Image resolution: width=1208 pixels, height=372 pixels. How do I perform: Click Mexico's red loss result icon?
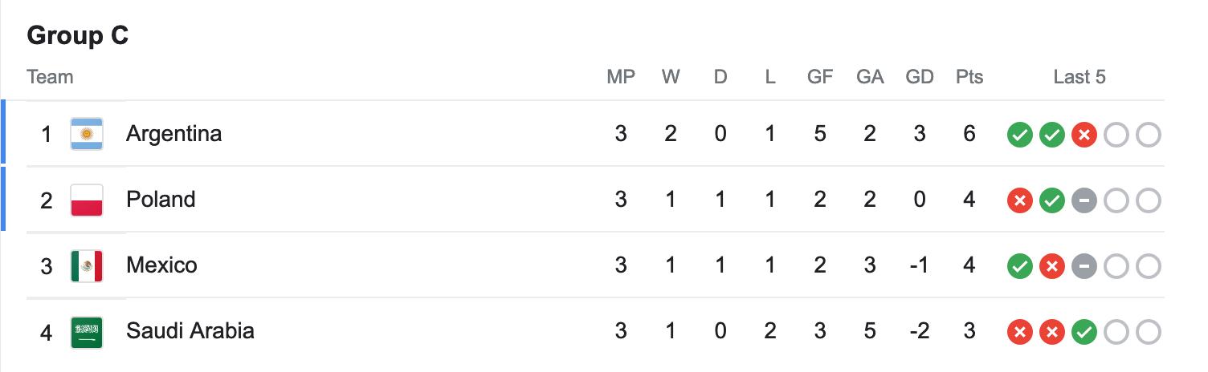(x=1052, y=266)
